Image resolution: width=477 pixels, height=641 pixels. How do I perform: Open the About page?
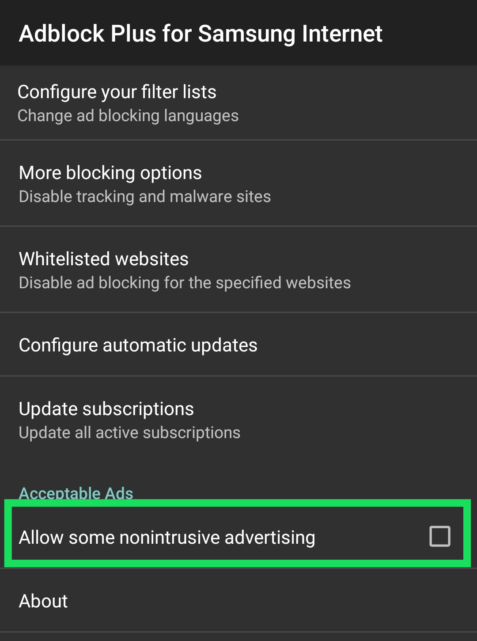tap(43, 600)
